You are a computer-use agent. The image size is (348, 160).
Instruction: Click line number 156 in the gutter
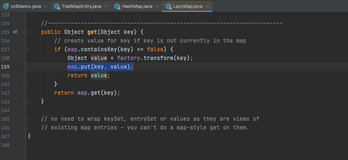click(x=5, y=41)
